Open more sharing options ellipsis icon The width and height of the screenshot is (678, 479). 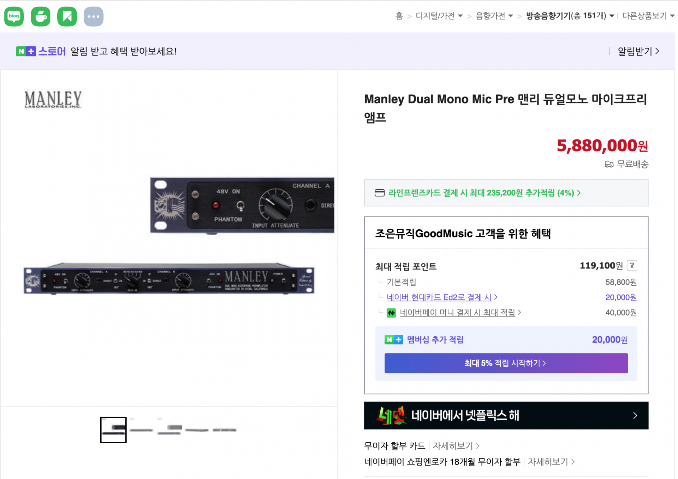click(x=94, y=16)
